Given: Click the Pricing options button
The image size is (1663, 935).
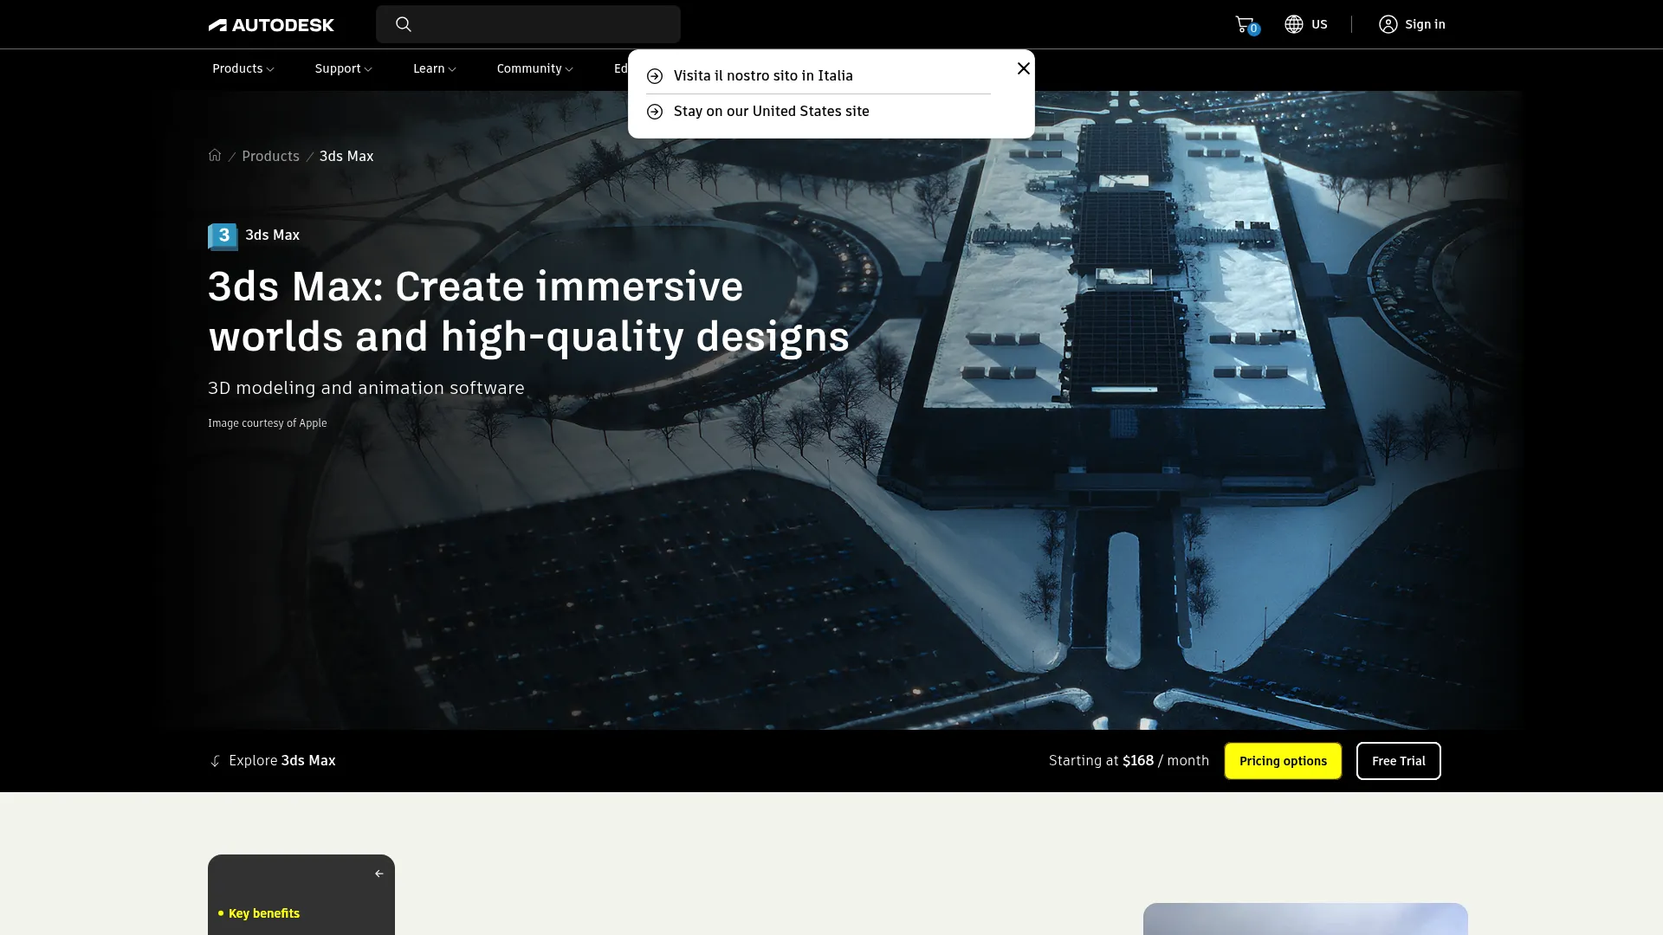Looking at the screenshot, I should click(1283, 761).
